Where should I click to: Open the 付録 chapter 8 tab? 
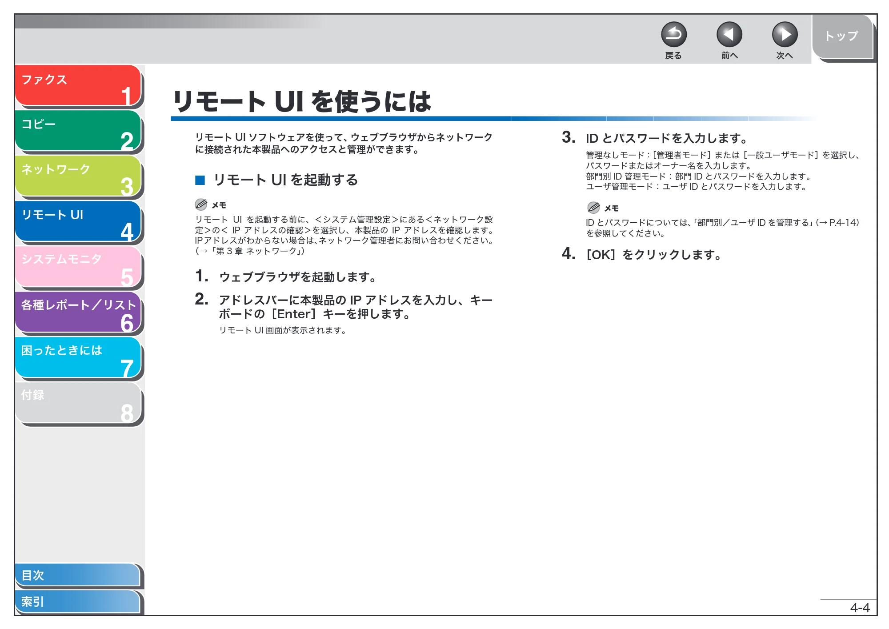[x=78, y=403]
